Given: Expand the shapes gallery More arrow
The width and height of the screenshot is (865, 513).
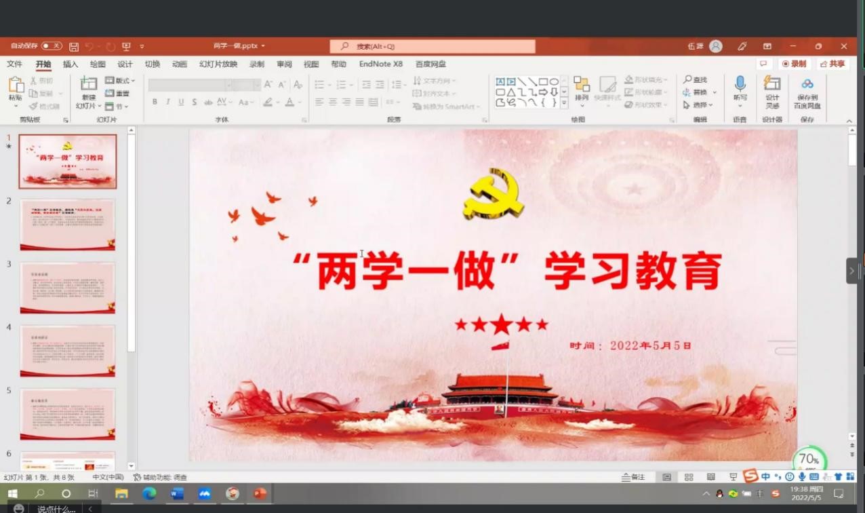Looking at the screenshot, I should [564, 102].
